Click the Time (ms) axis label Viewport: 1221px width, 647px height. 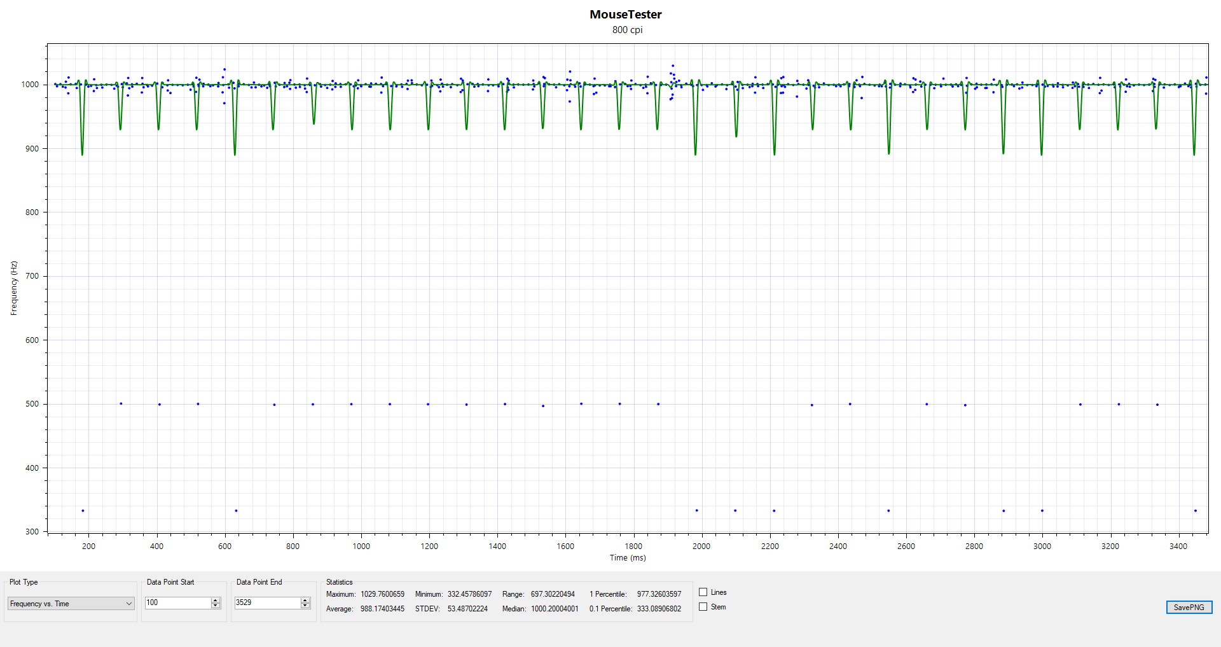coord(628,558)
